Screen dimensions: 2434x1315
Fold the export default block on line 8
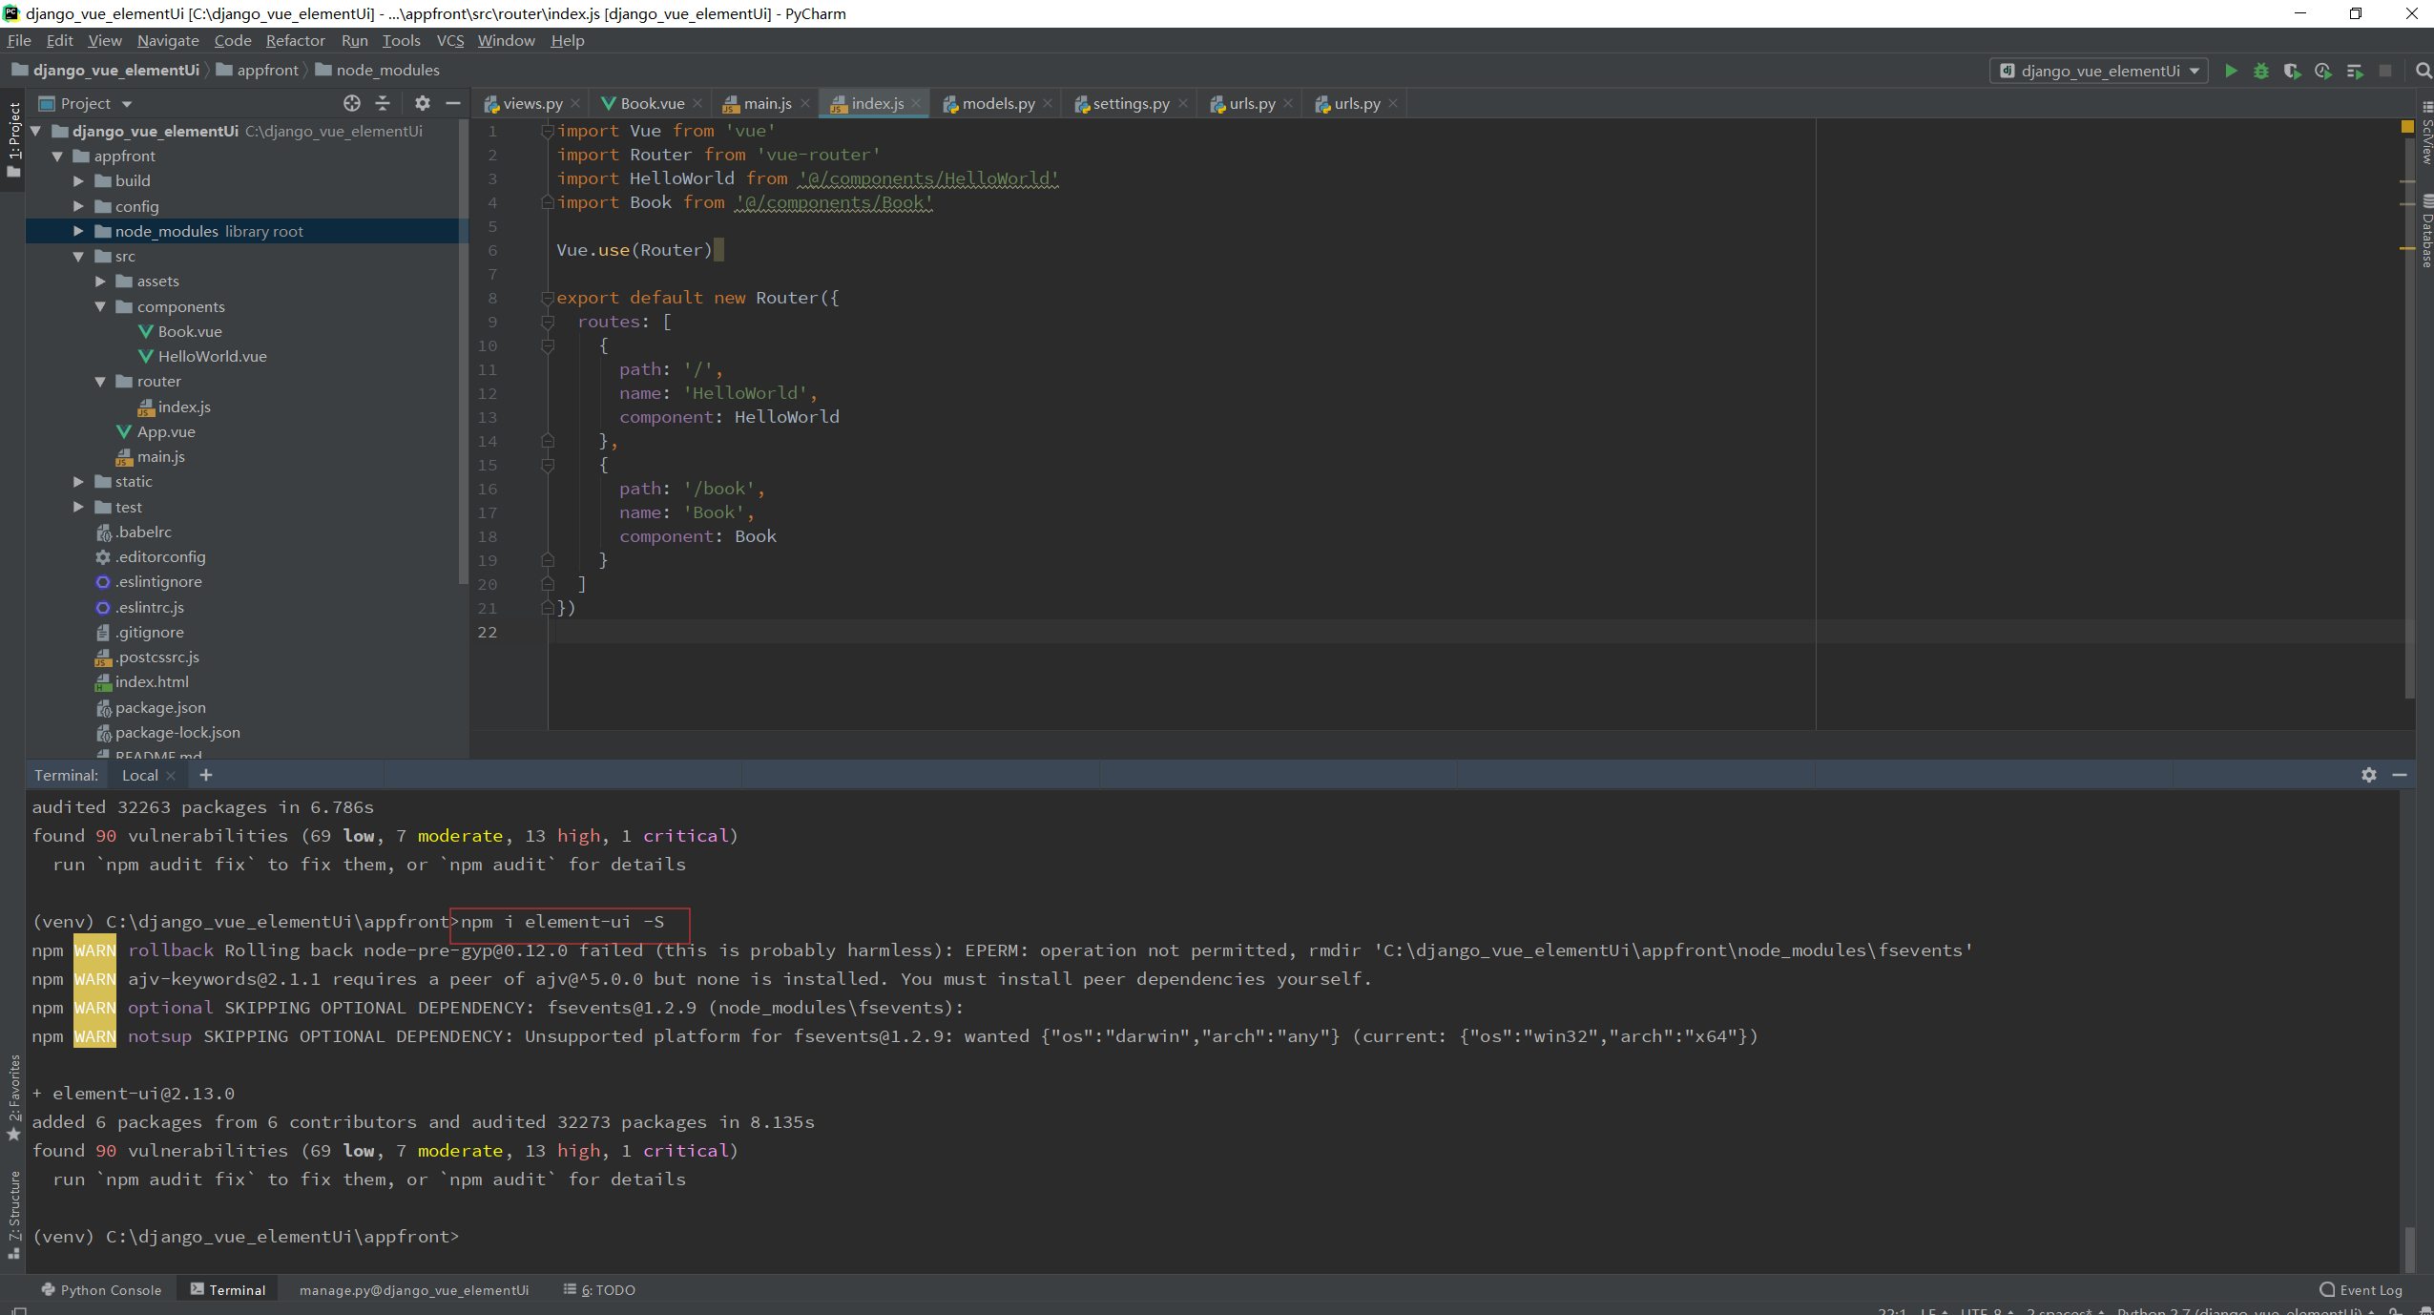click(x=548, y=298)
